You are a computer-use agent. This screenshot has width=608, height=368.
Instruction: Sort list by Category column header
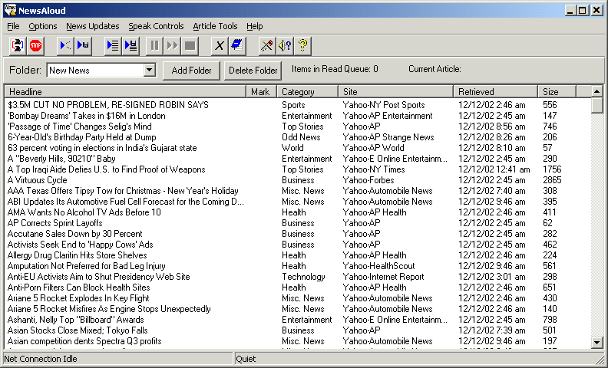307,92
